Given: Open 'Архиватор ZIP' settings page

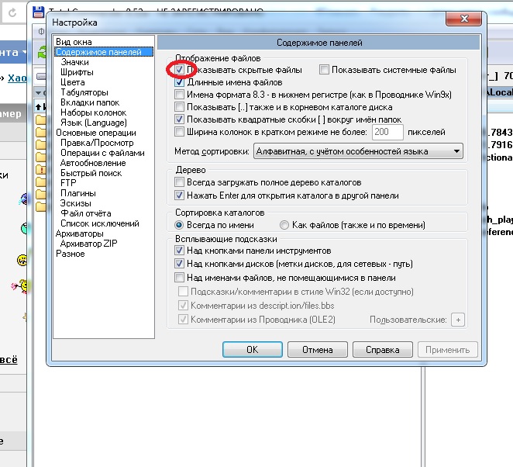Looking at the screenshot, I should 88,244.
